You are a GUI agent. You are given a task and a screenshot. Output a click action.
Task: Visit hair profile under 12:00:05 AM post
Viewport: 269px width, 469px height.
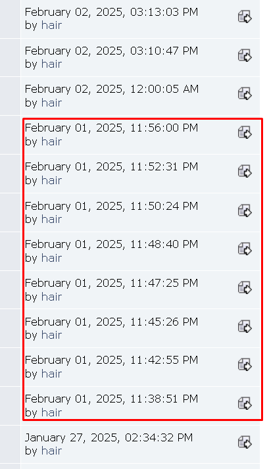tap(51, 103)
